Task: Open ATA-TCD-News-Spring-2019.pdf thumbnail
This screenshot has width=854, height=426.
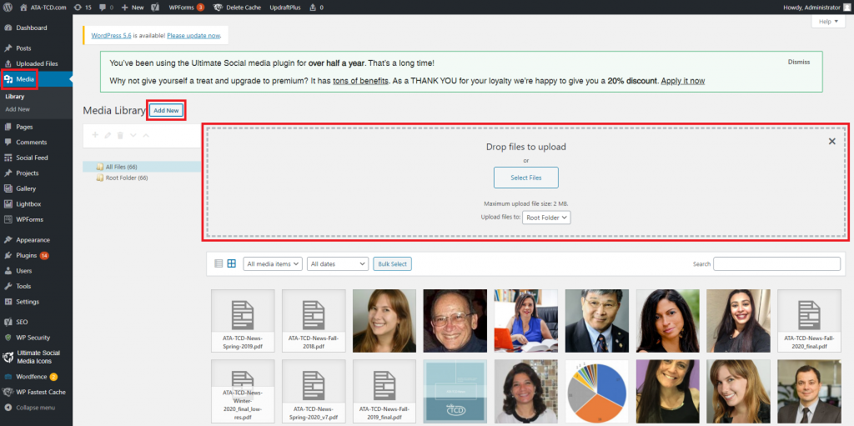Action: (x=243, y=321)
